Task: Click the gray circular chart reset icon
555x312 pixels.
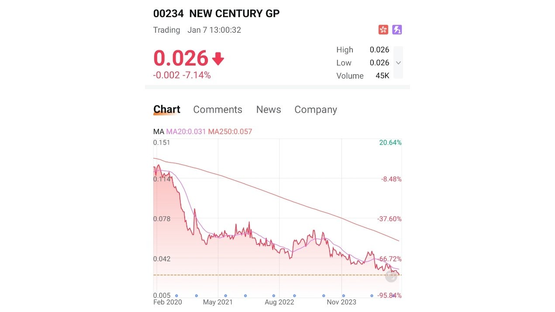Action: (x=391, y=276)
